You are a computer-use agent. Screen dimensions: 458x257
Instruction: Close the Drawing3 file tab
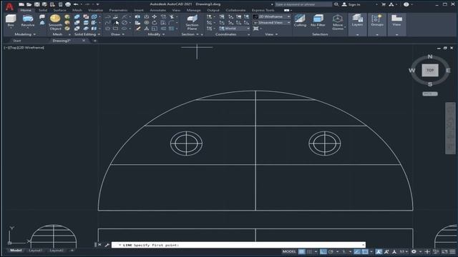84,41
